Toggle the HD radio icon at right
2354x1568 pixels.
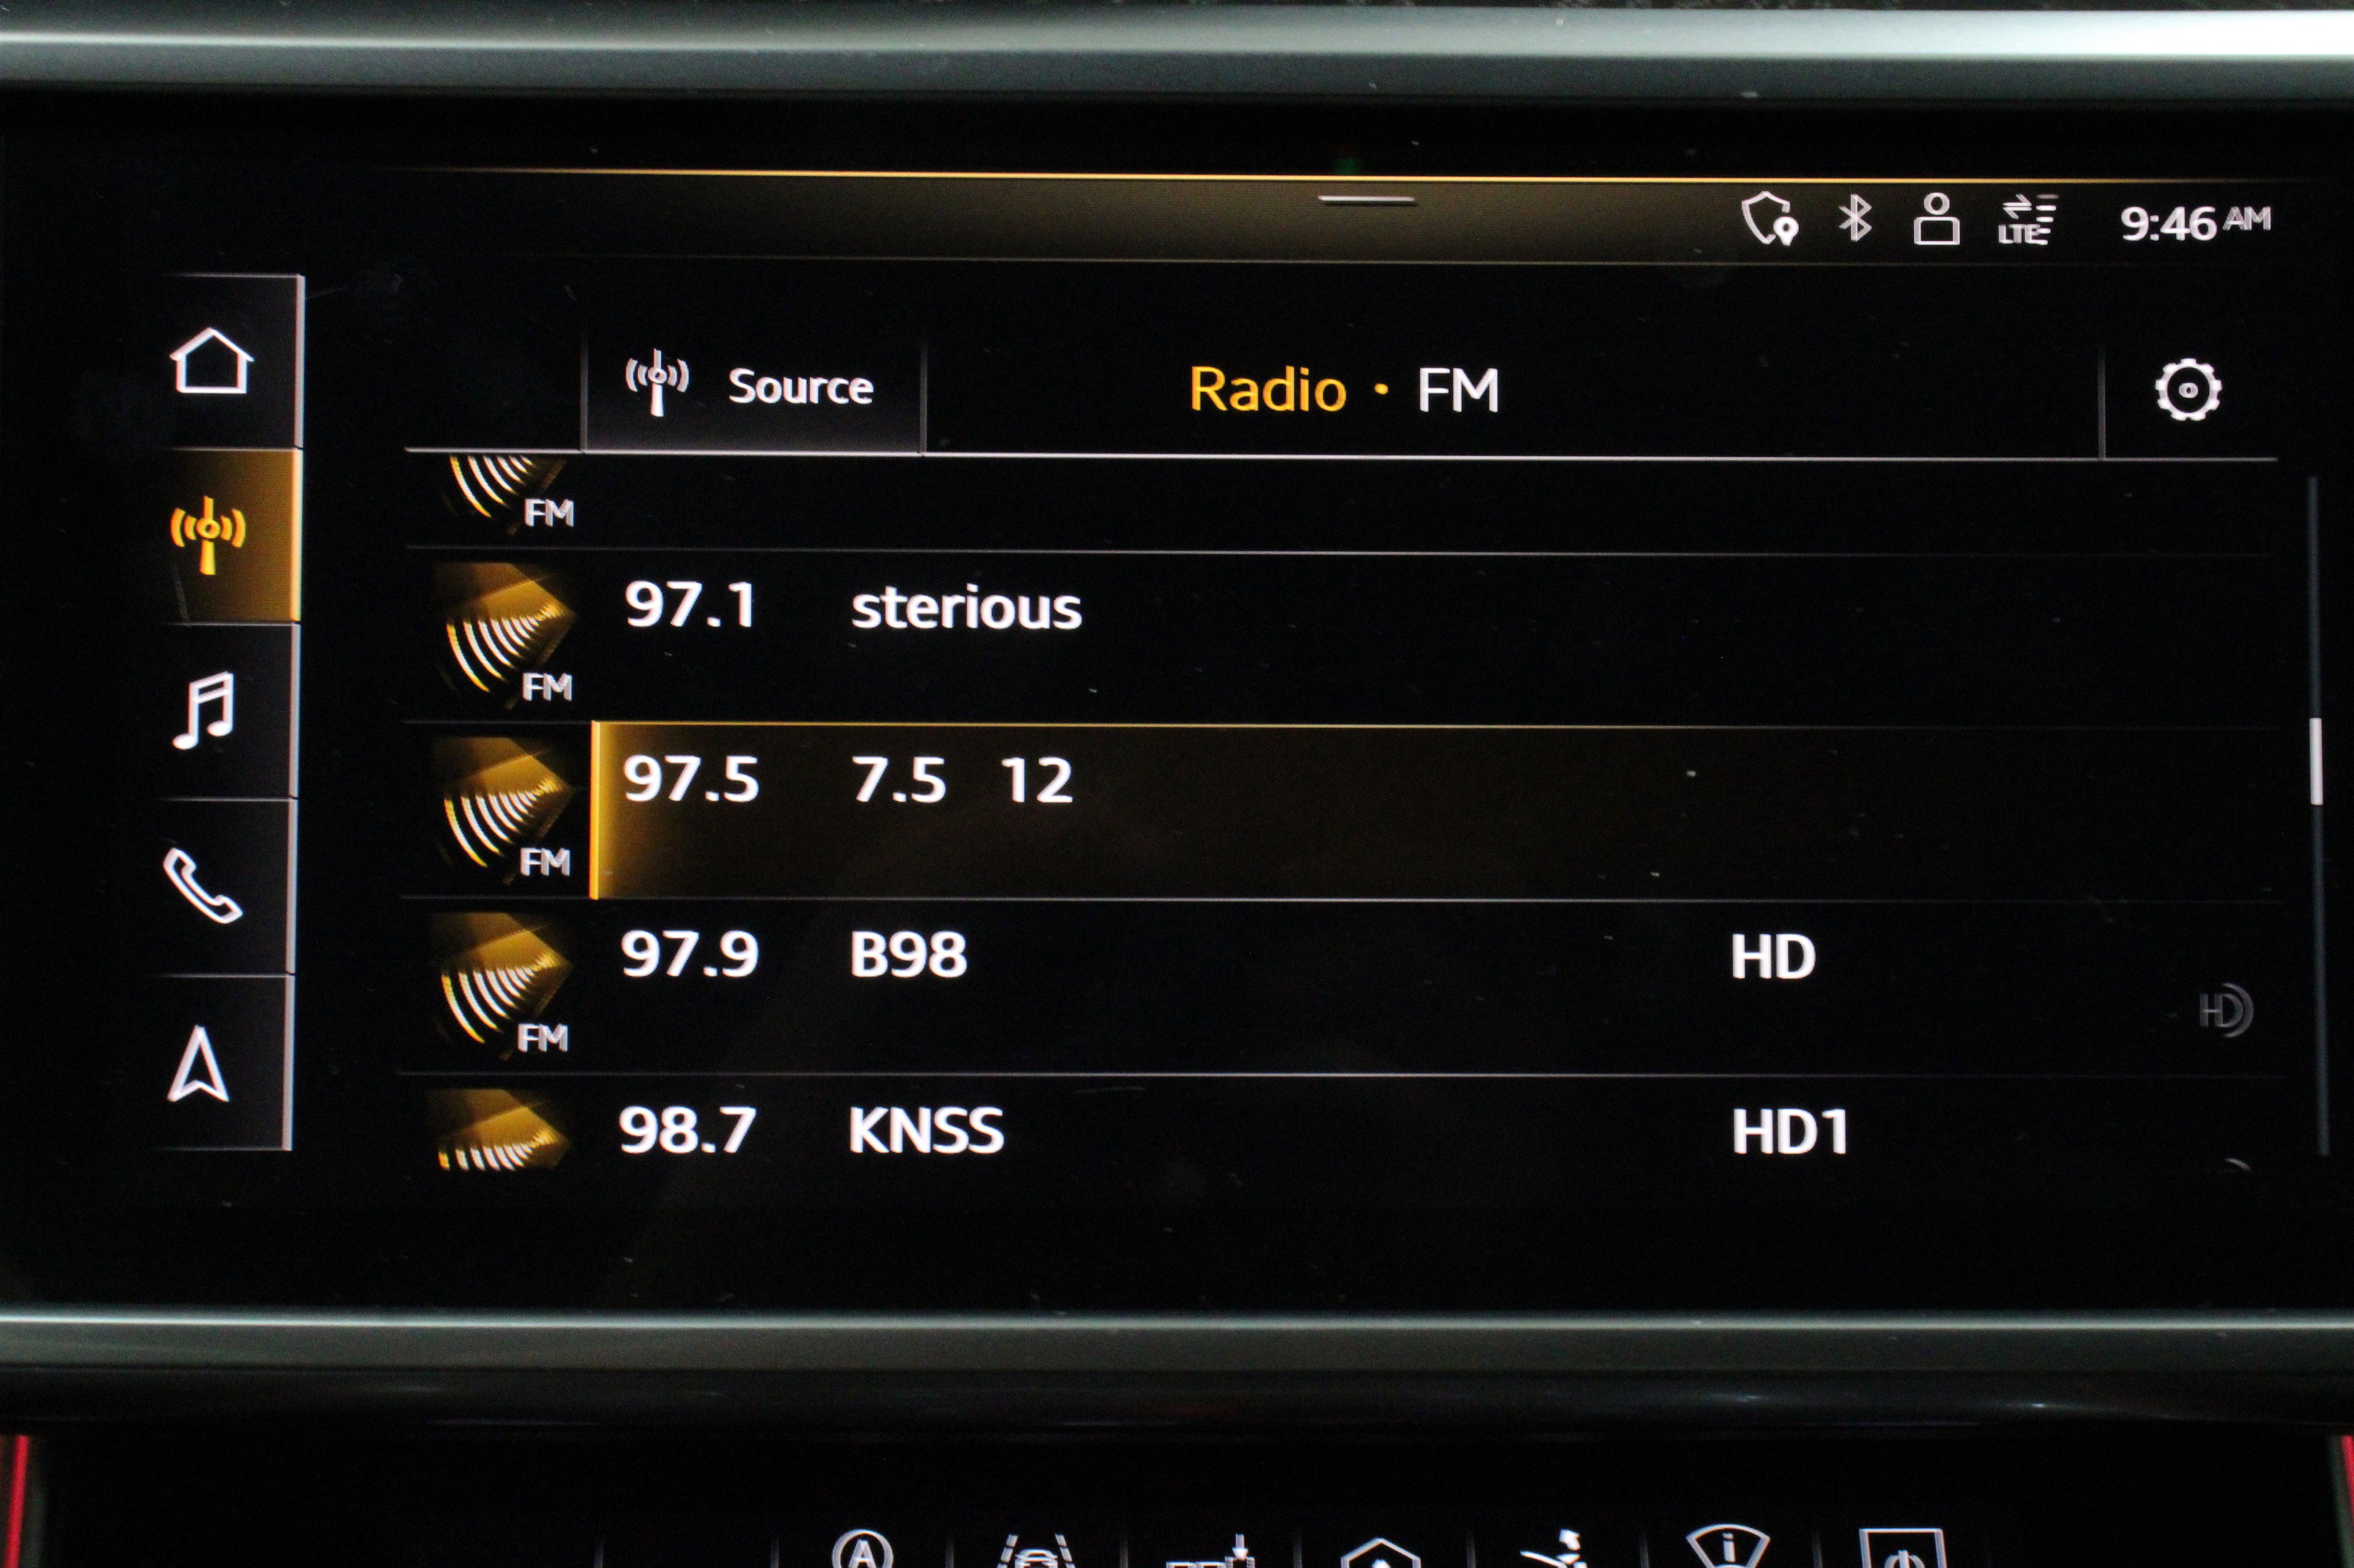pyautogui.click(x=2225, y=1011)
